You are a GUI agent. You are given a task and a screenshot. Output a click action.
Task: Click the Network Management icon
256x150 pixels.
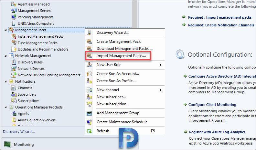coord(11,56)
